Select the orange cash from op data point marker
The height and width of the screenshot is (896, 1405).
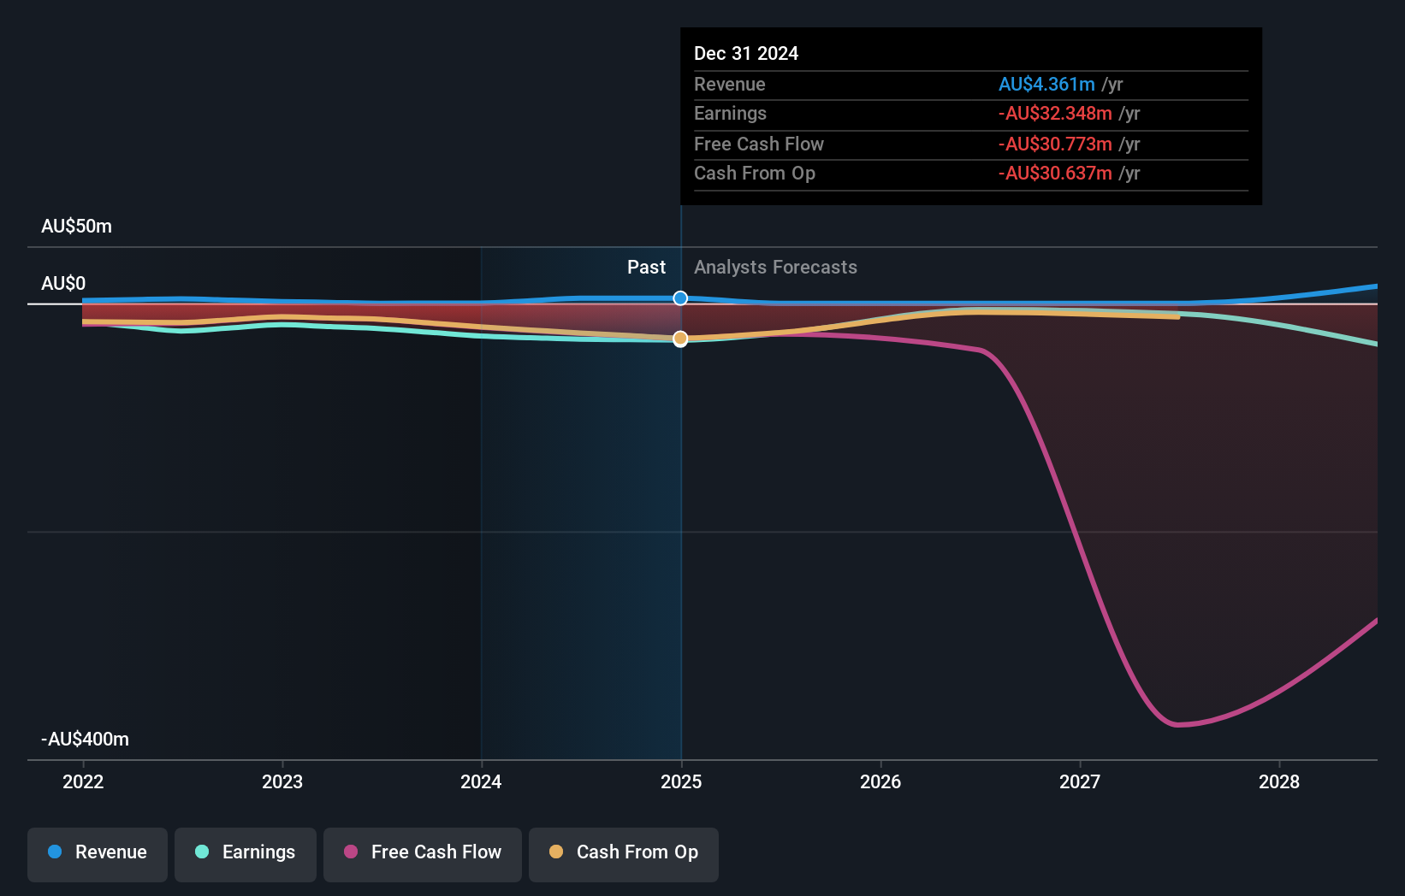(680, 339)
